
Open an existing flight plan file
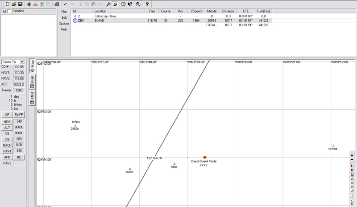(14, 4)
